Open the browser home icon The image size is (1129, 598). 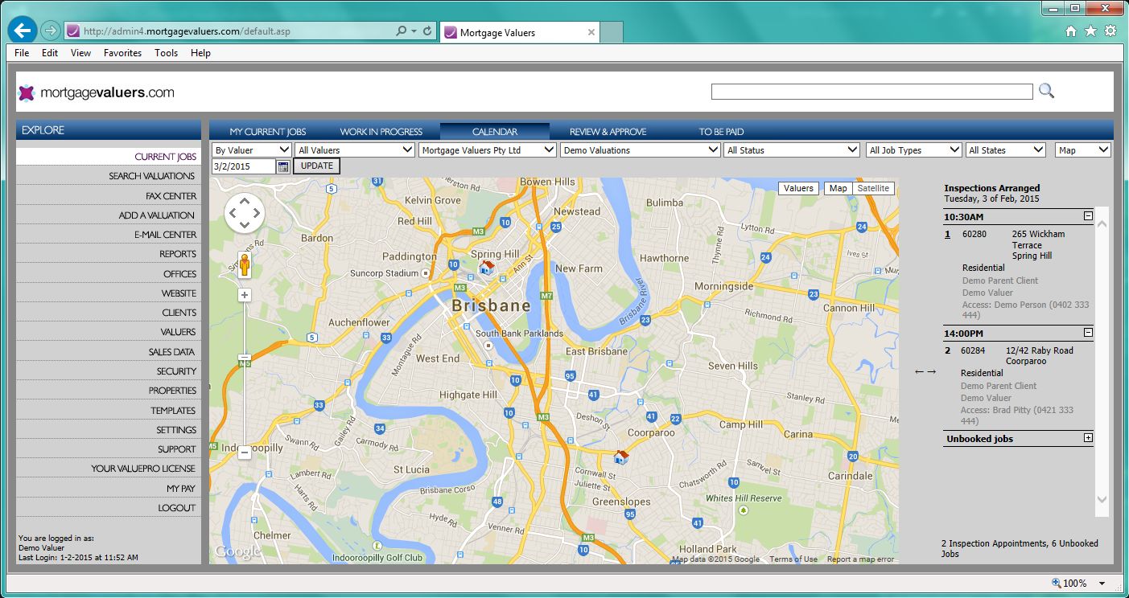click(1071, 31)
